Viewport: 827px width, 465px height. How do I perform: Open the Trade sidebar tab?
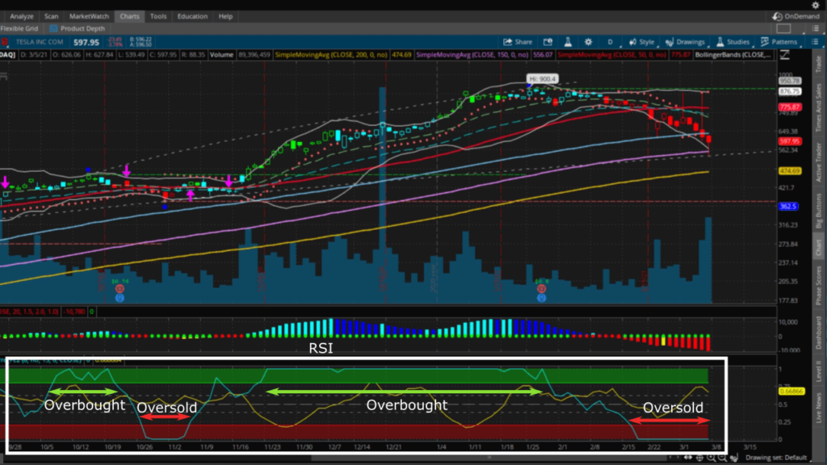pos(819,64)
